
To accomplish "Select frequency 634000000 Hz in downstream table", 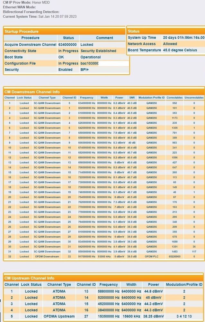I will [x=86, y=103].
